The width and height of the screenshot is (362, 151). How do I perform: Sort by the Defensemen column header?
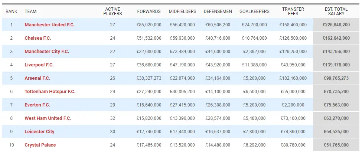tap(218, 12)
